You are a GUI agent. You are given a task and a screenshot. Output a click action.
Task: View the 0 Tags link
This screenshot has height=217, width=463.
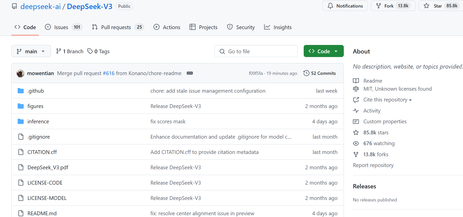(99, 51)
